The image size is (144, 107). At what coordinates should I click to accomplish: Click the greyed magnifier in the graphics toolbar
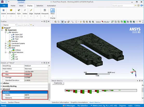[x=58, y=22]
